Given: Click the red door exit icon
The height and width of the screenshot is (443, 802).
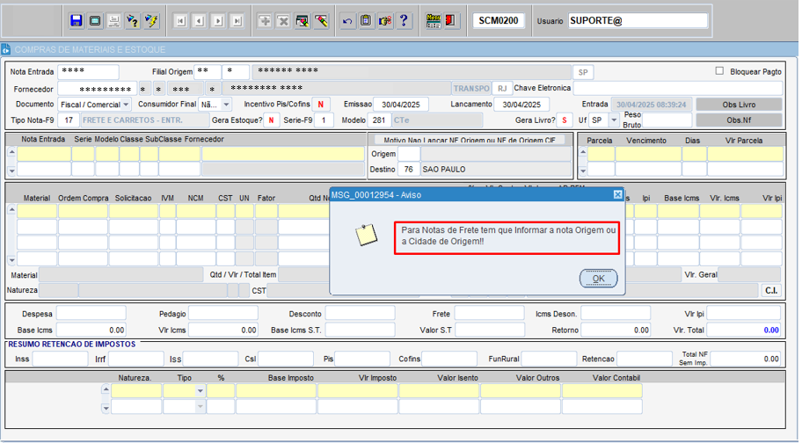Looking at the screenshot, I should coord(450,20).
